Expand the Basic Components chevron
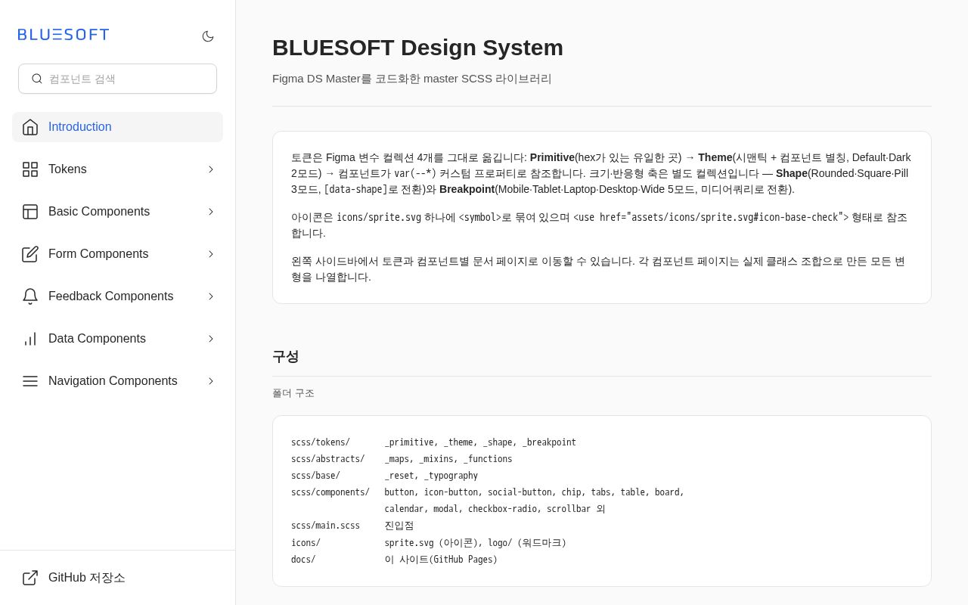968x605 pixels. (x=211, y=212)
